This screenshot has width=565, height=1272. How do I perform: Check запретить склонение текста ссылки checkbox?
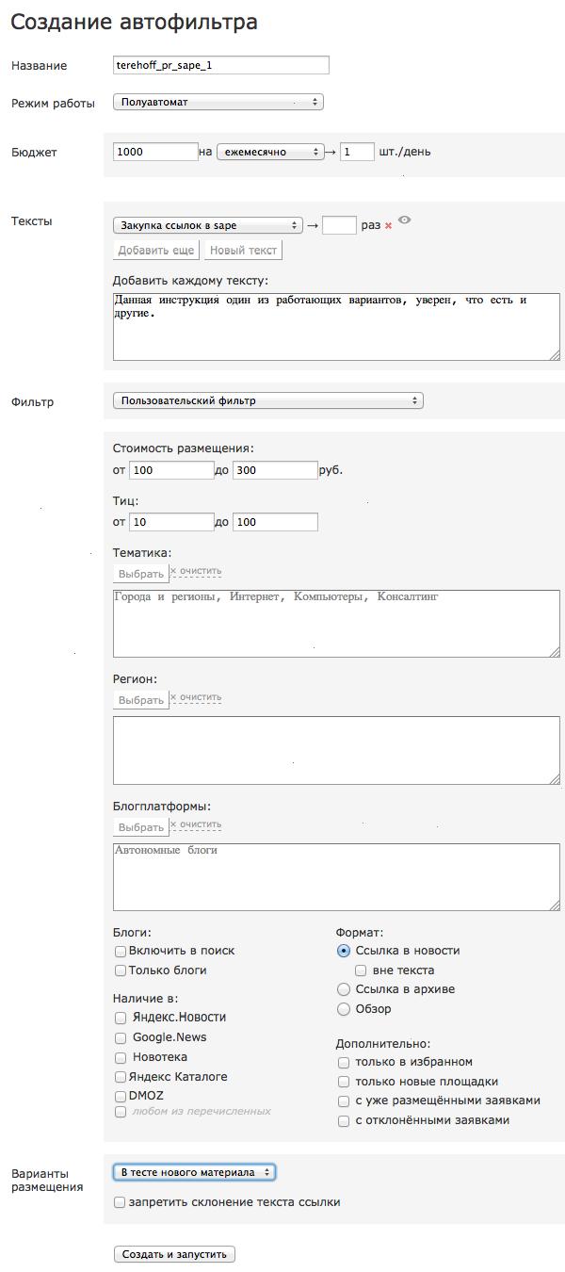pos(120,1202)
